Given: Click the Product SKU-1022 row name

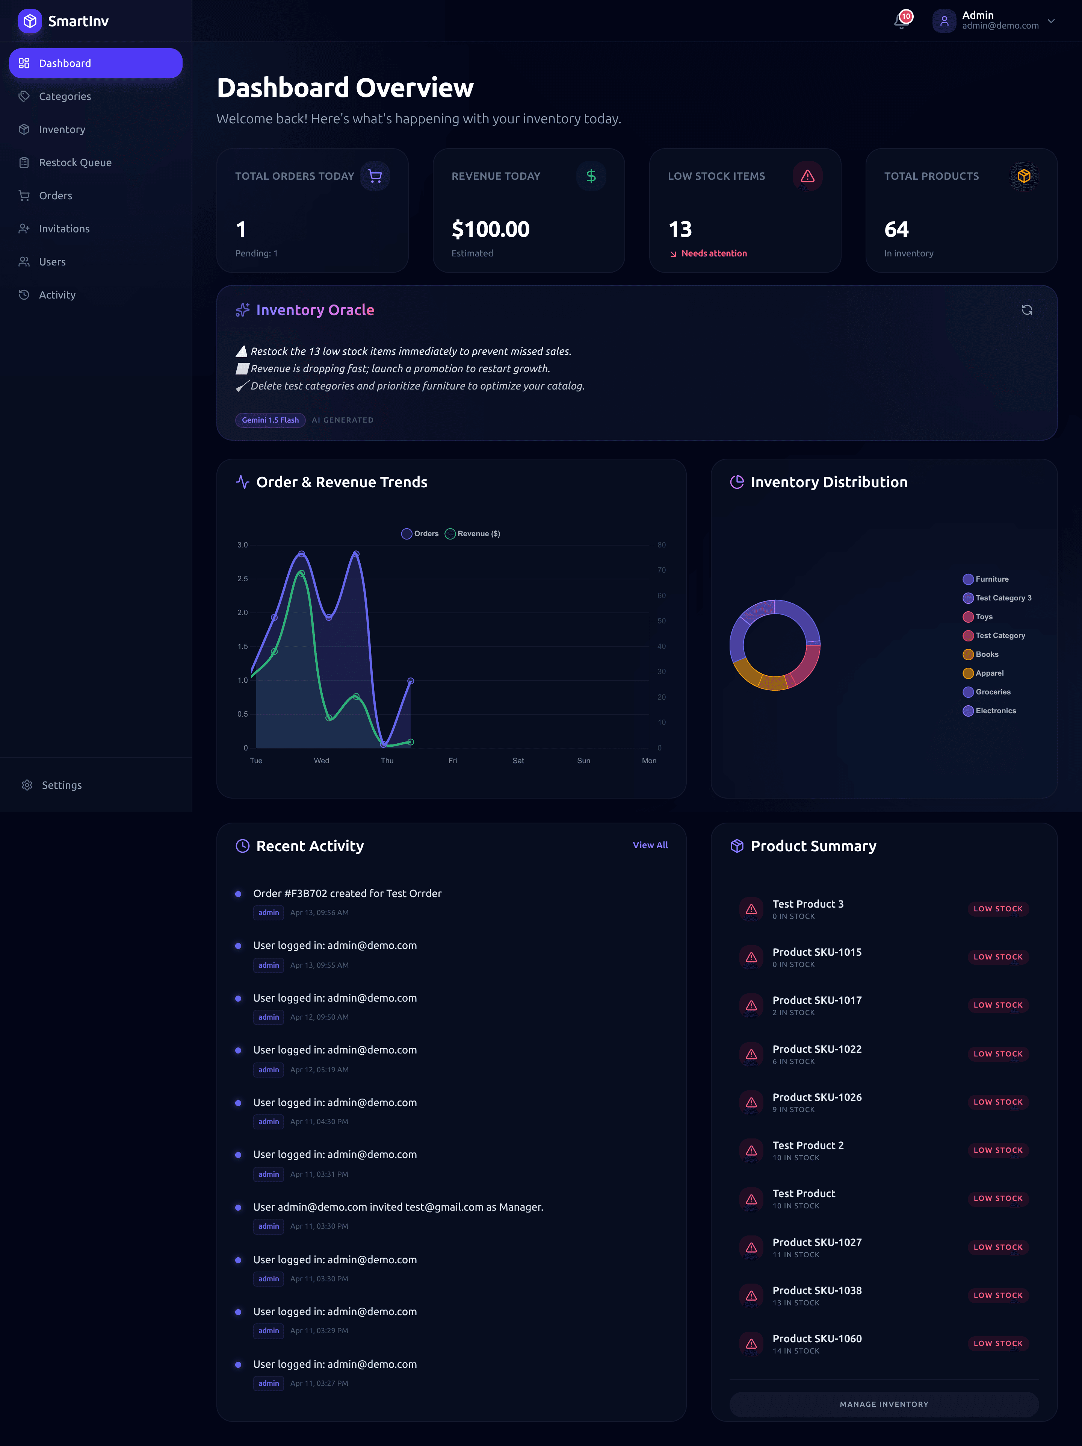Looking at the screenshot, I should tap(817, 1049).
